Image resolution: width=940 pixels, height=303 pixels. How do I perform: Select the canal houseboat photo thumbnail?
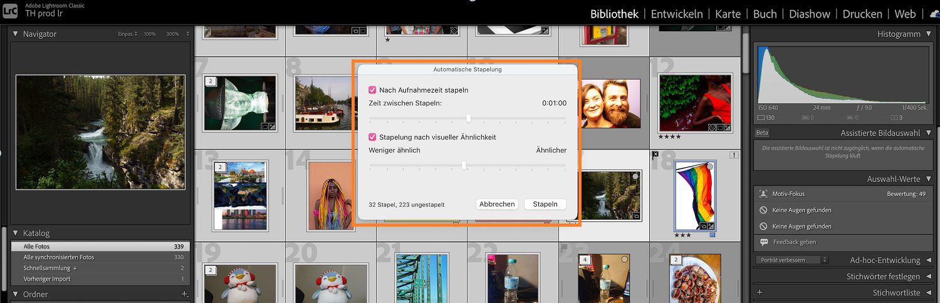(323, 103)
